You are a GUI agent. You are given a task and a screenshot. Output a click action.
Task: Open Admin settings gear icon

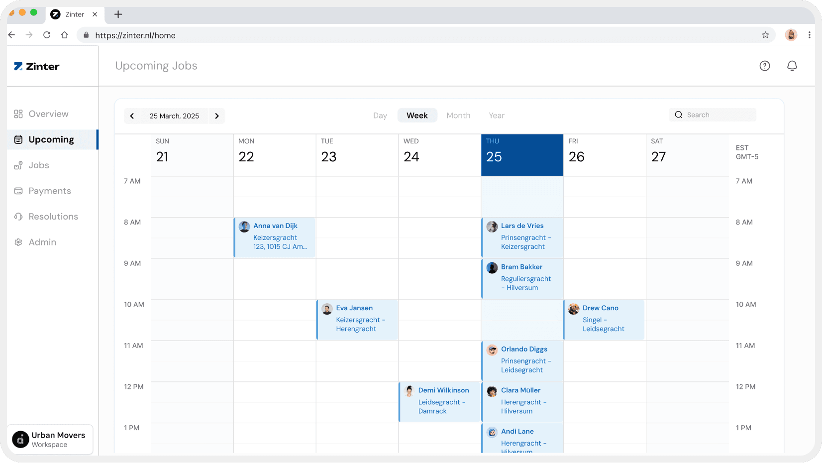click(18, 242)
